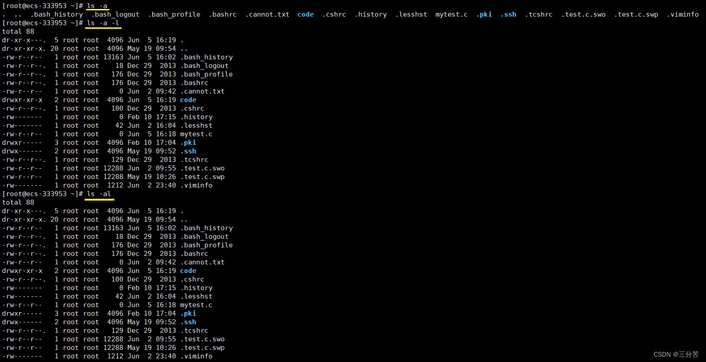This screenshot has width=706, height=362.
Task: Click 'total 88' under the 'ls -al' command
Action: pos(18,202)
